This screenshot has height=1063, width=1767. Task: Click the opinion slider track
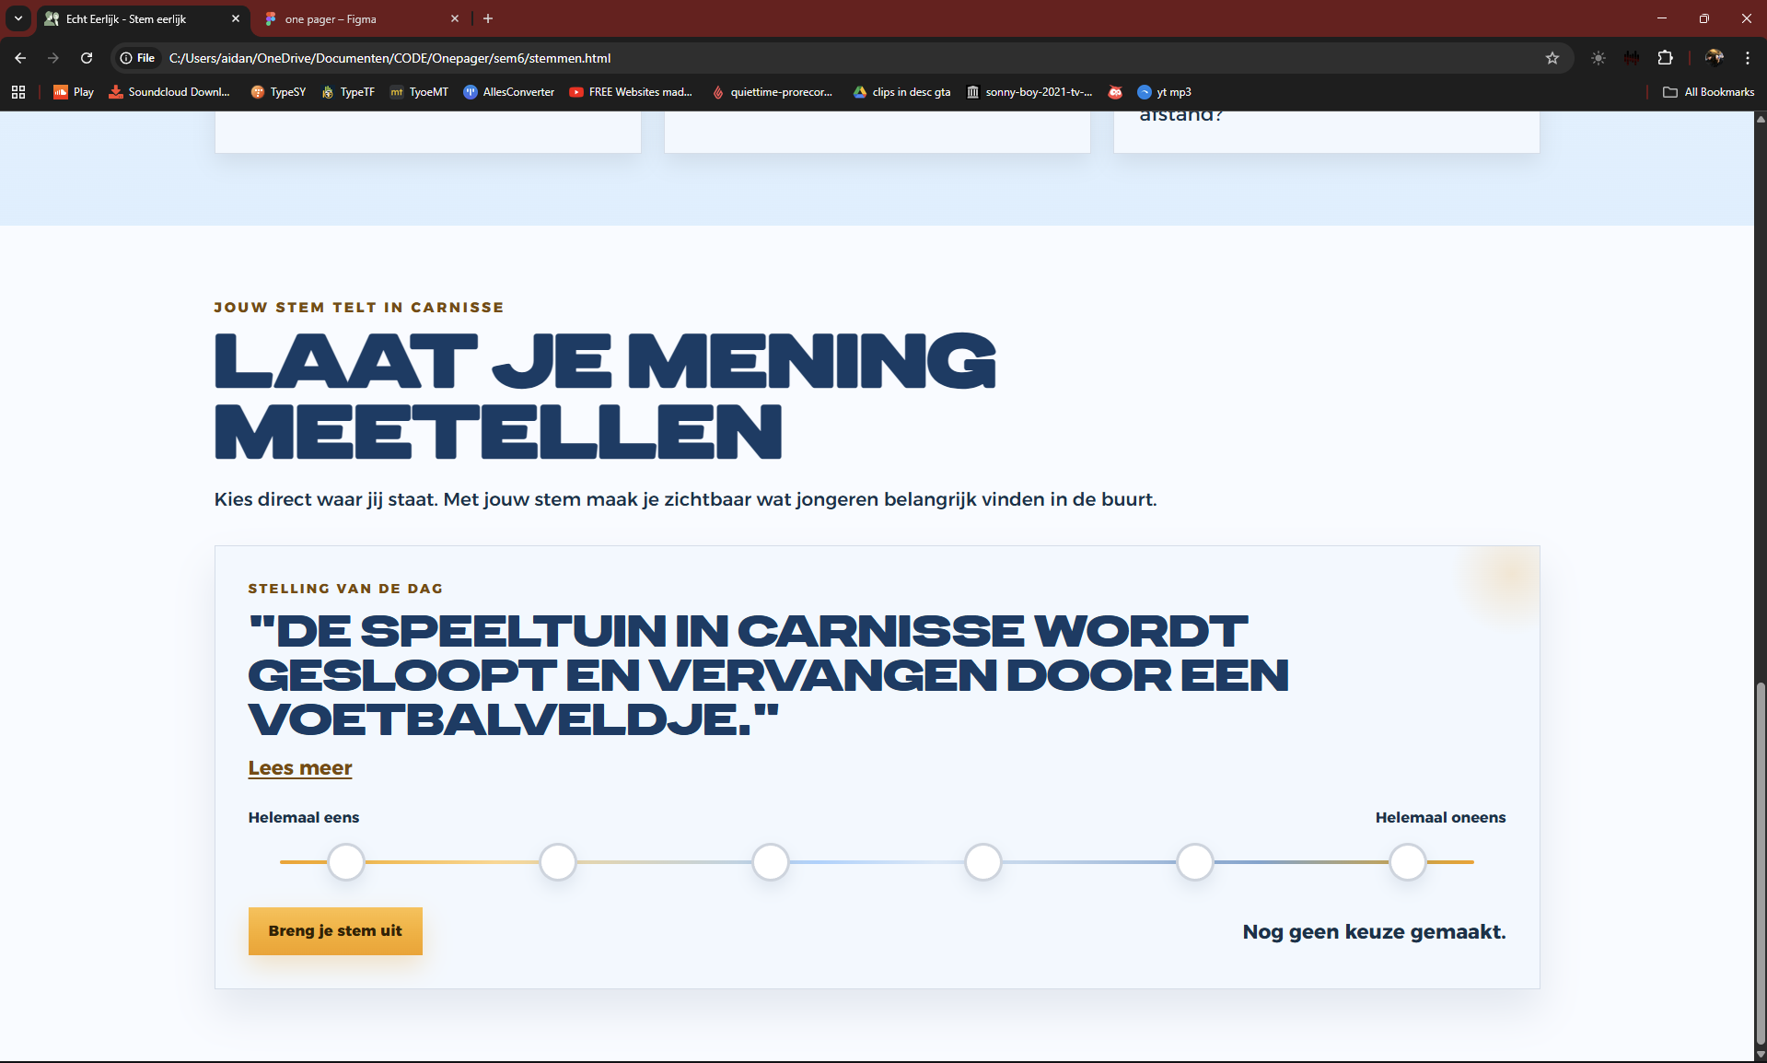click(875, 862)
